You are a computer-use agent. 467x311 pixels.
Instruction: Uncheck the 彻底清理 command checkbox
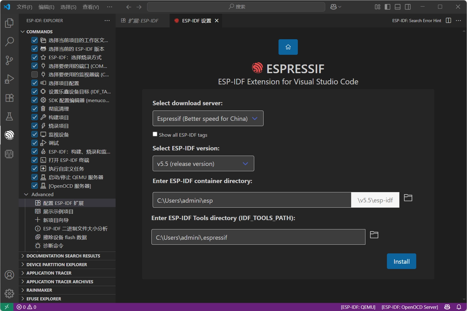click(x=35, y=109)
